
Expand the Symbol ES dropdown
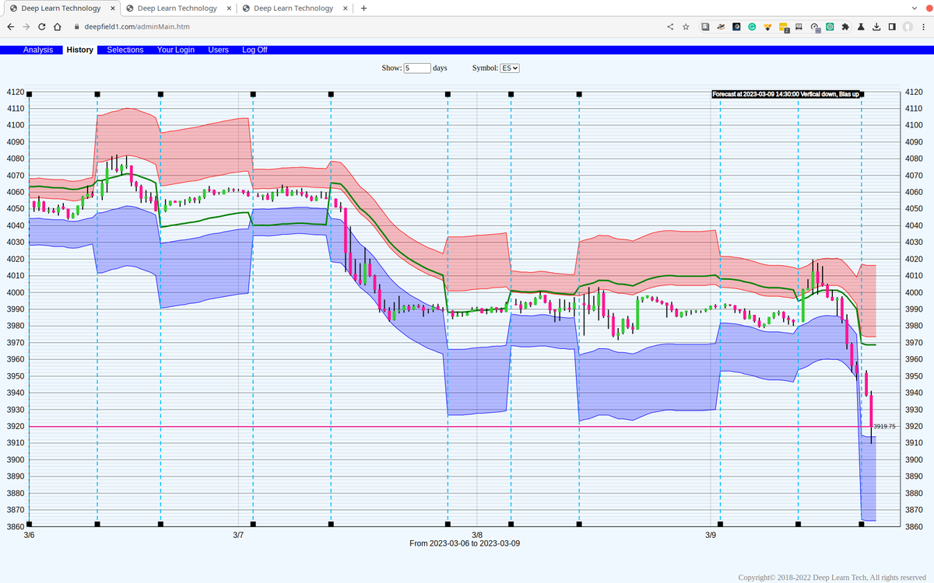[510, 68]
